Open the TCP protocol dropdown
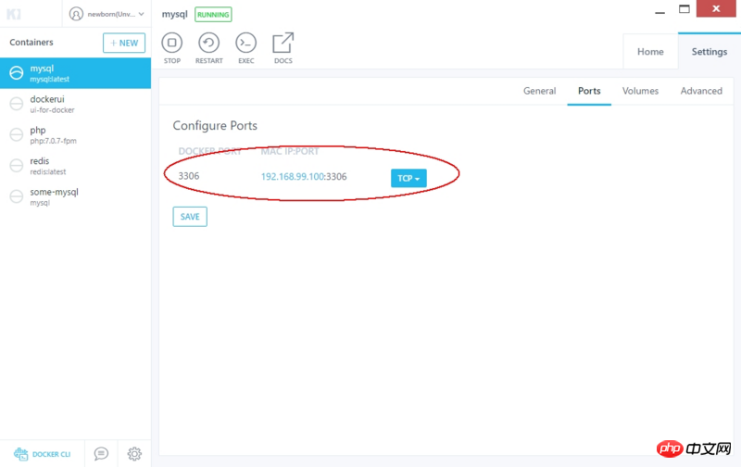The image size is (741, 467). pyautogui.click(x=408, y=178)
